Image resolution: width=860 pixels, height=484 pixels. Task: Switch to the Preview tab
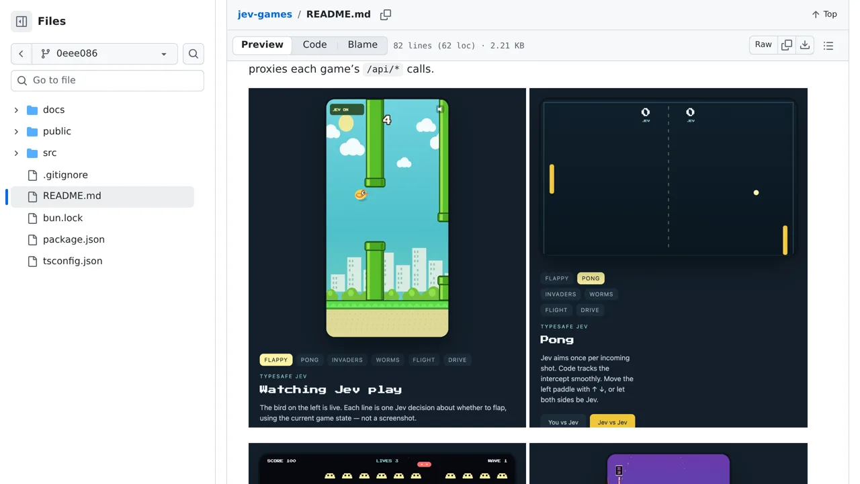(x=262, y=45)
